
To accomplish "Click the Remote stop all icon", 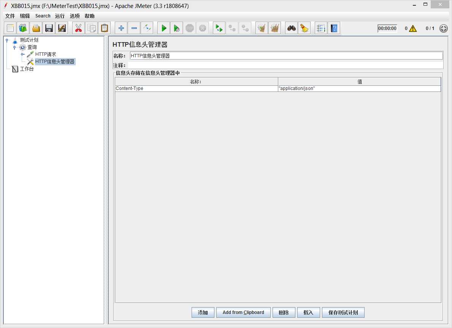I will coord(232,28).
